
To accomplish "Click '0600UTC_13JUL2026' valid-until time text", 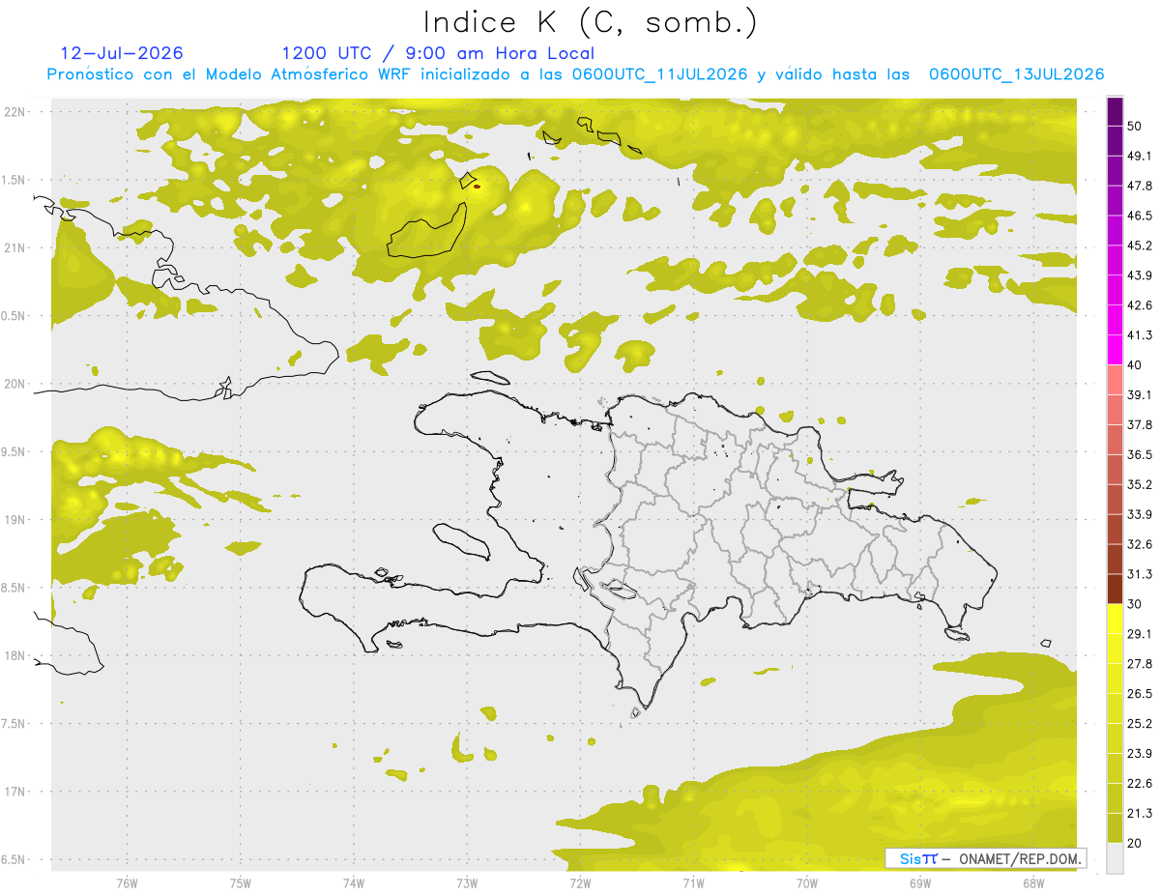I will pyautogui.click(x=1016, y=74).
